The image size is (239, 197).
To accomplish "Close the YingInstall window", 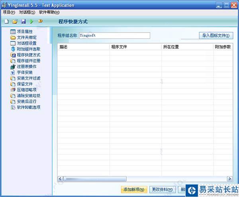I will tap(234, 5).
